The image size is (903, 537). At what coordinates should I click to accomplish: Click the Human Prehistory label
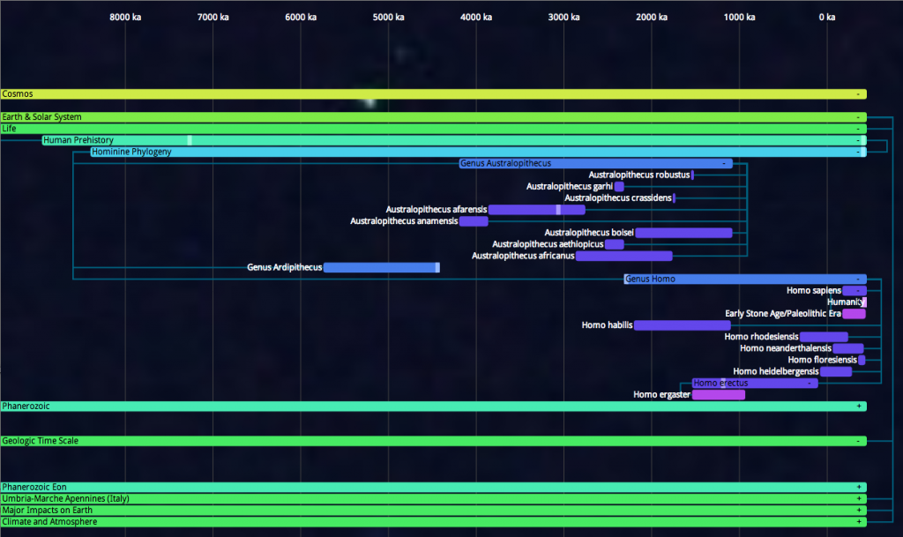click(78, 140)
